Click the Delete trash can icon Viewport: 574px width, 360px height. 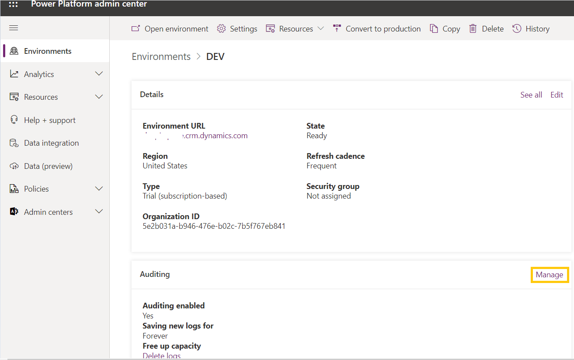point(473,28)
